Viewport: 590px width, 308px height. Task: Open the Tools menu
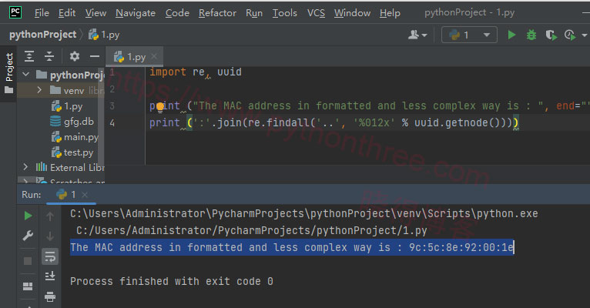tap(284, 13)
